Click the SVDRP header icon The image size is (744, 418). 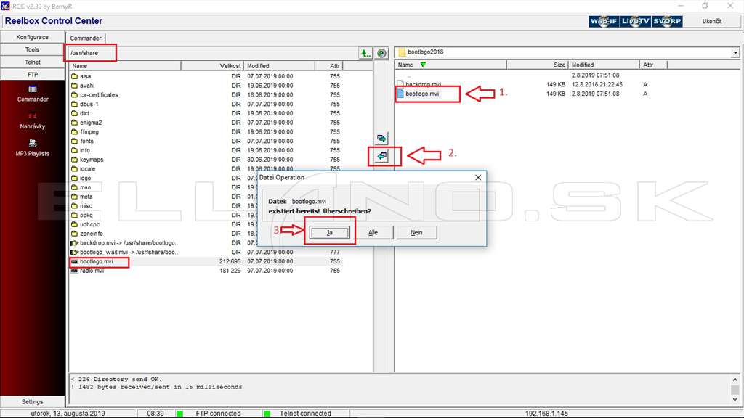pyautogui.click(x=667, y=21)
